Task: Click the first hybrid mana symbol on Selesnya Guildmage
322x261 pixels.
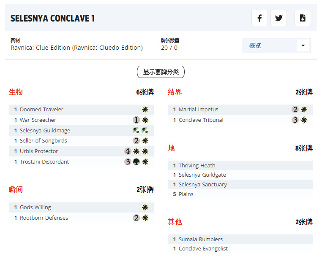Action: coord(136,131)
